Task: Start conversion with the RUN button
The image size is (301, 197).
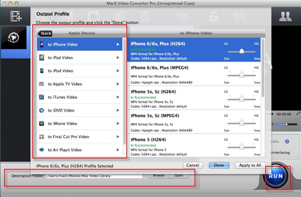Action: [276, 176]
